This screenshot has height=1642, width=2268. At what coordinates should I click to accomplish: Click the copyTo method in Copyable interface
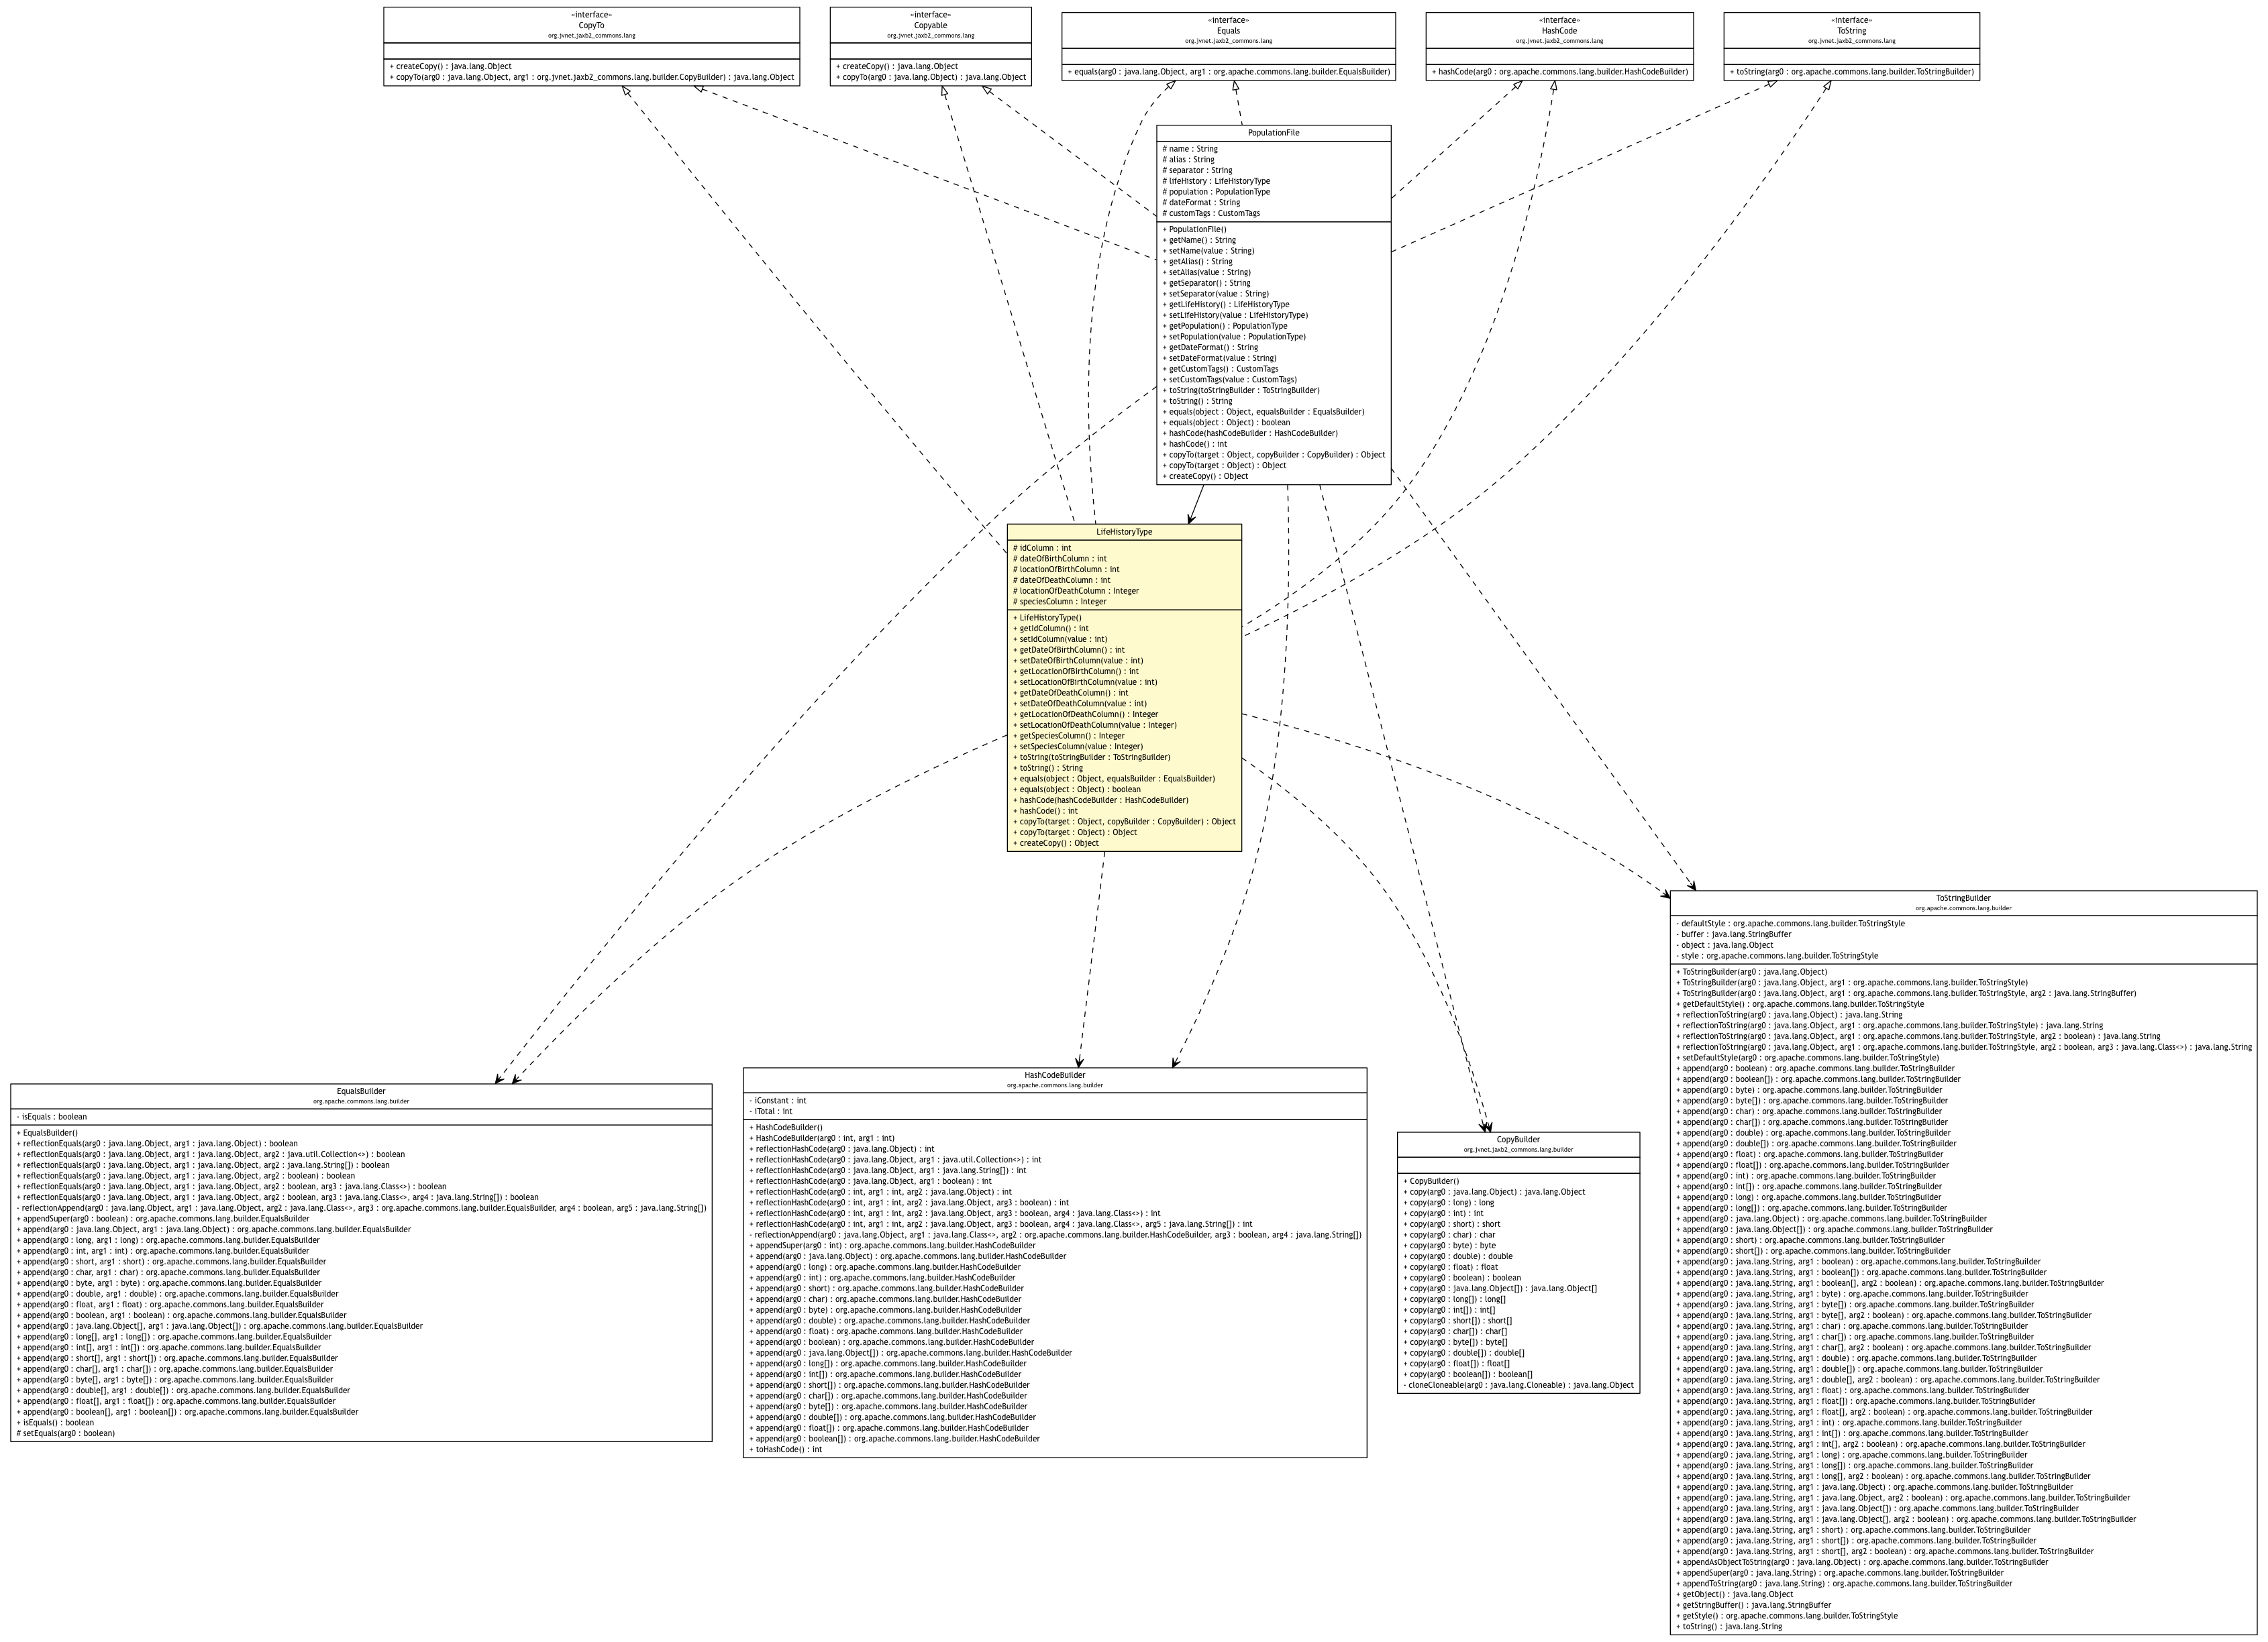[x=930, y=77]
